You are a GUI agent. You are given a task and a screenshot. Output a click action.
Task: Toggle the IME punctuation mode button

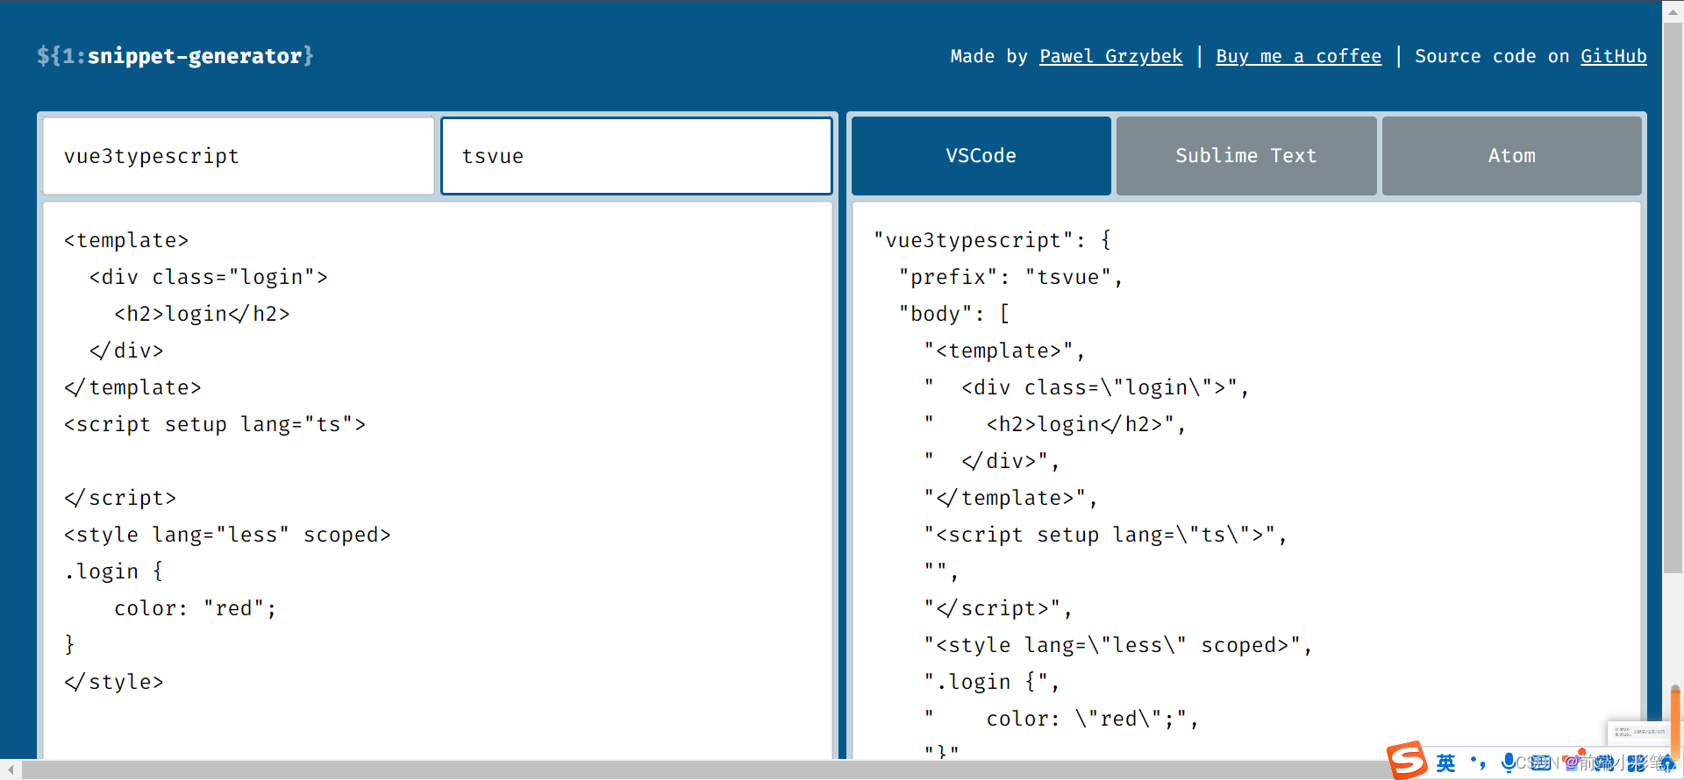[x=1478, y=763]
